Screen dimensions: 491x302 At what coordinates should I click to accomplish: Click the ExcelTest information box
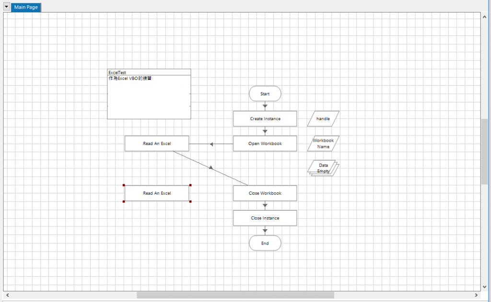[x=149, y=94]
